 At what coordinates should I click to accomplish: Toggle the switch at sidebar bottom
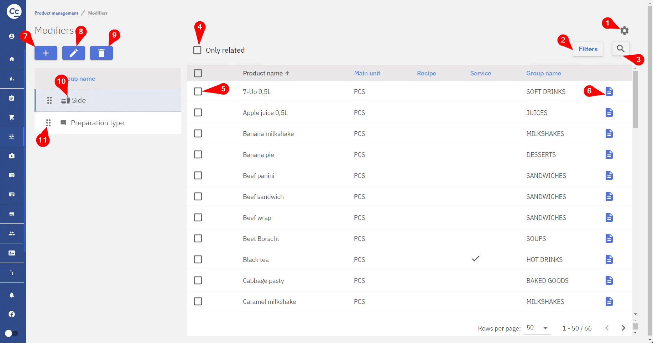[x=11, y=333]
